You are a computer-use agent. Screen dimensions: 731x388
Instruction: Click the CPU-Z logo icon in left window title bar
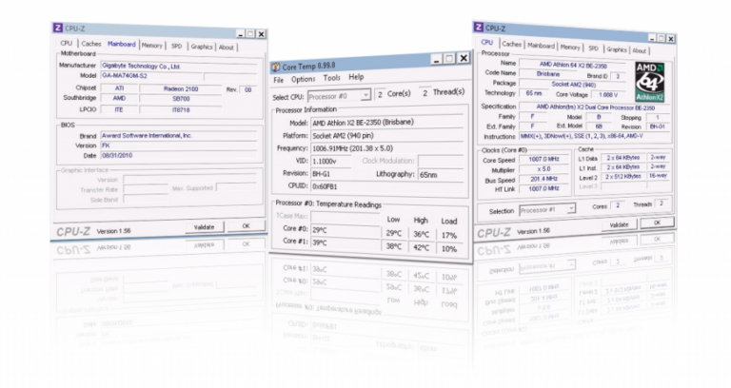(58, 28)
